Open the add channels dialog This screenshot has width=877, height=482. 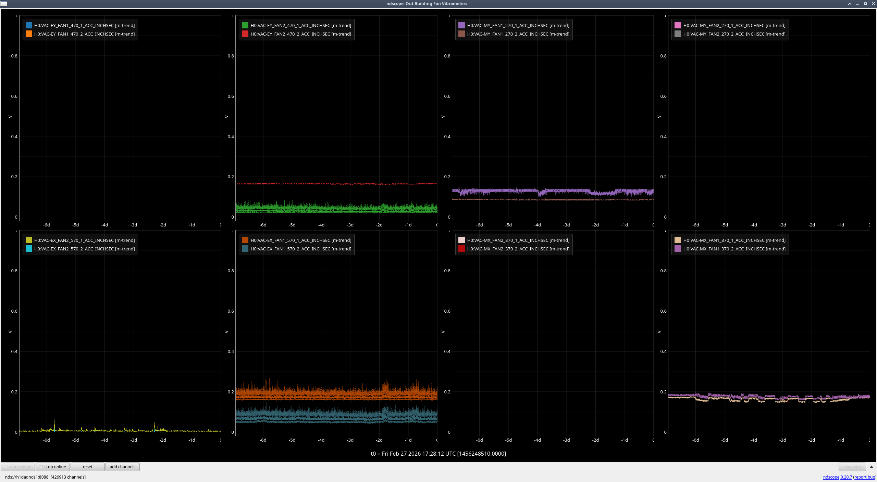pyautogui.click(x=122, y=467)
